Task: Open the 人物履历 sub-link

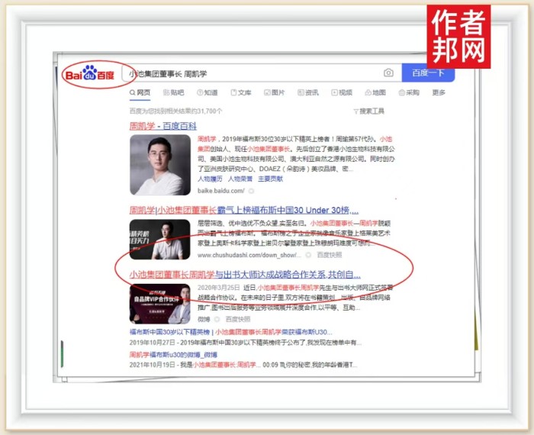Action: click(x=210, y=179)
